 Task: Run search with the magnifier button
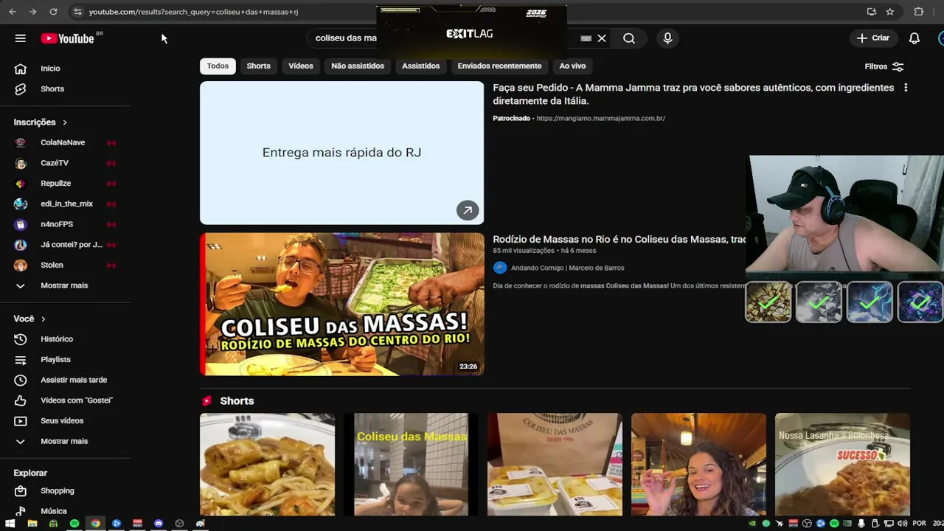coord(629,38)
